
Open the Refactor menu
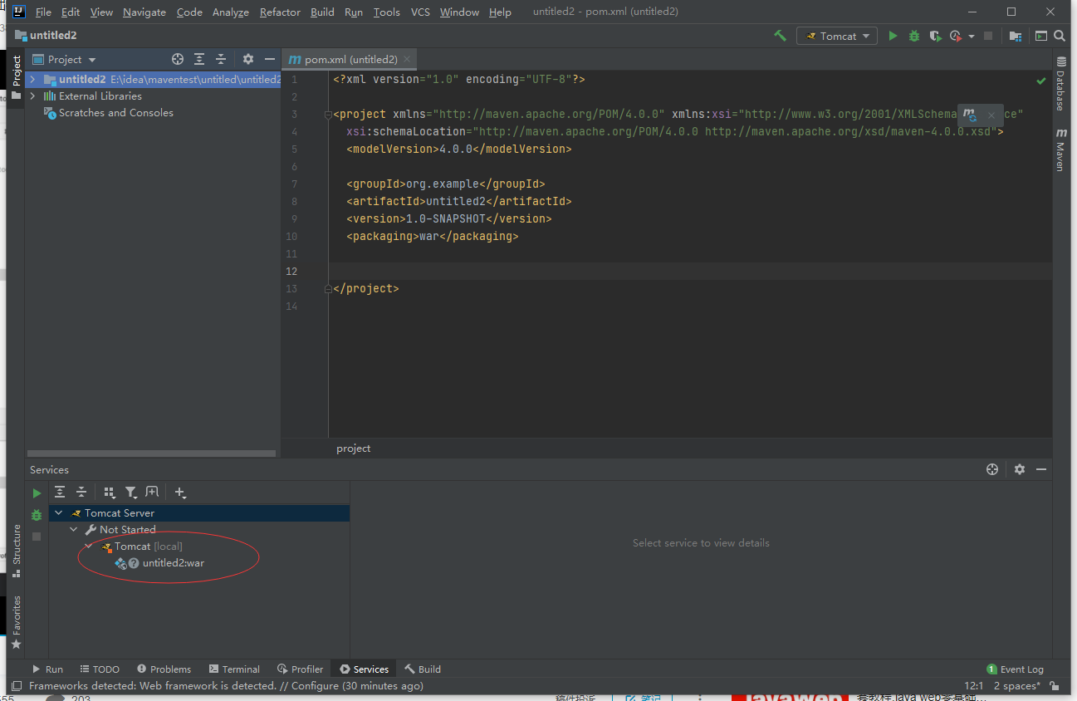pyautogui.click(x=280, y=12)
